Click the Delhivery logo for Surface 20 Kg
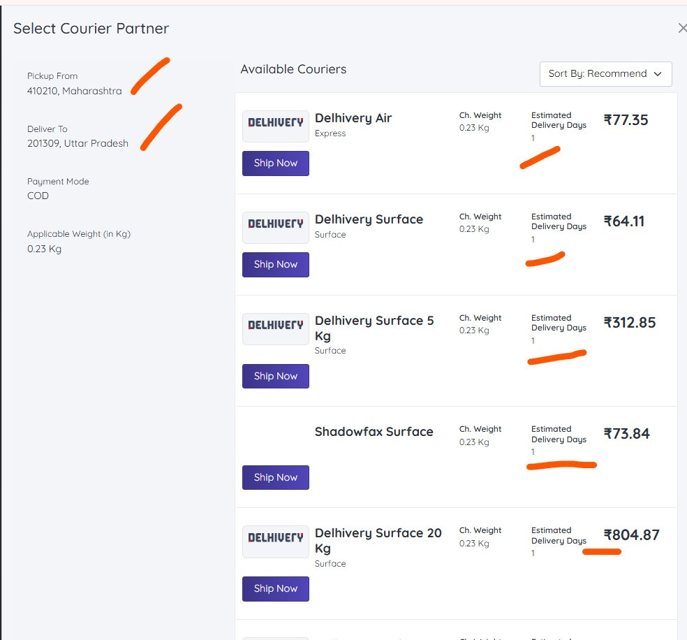The image size is (687, 640). point(276,541)
